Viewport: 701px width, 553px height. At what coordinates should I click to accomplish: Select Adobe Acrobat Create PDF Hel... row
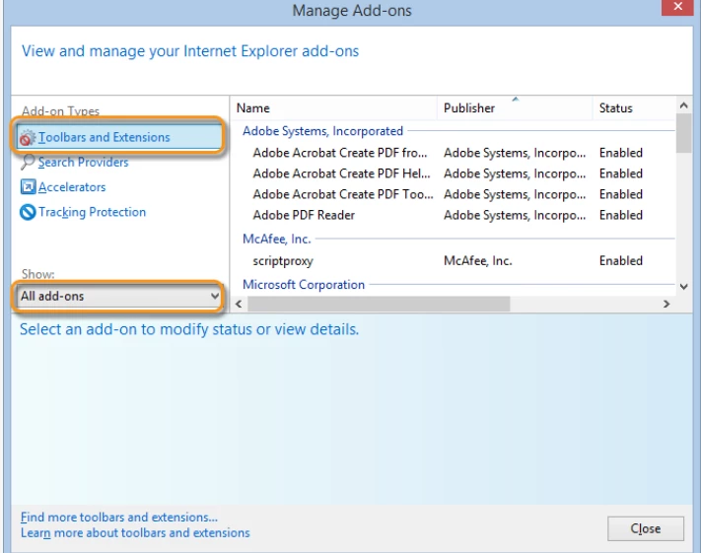tap(453, 173)
